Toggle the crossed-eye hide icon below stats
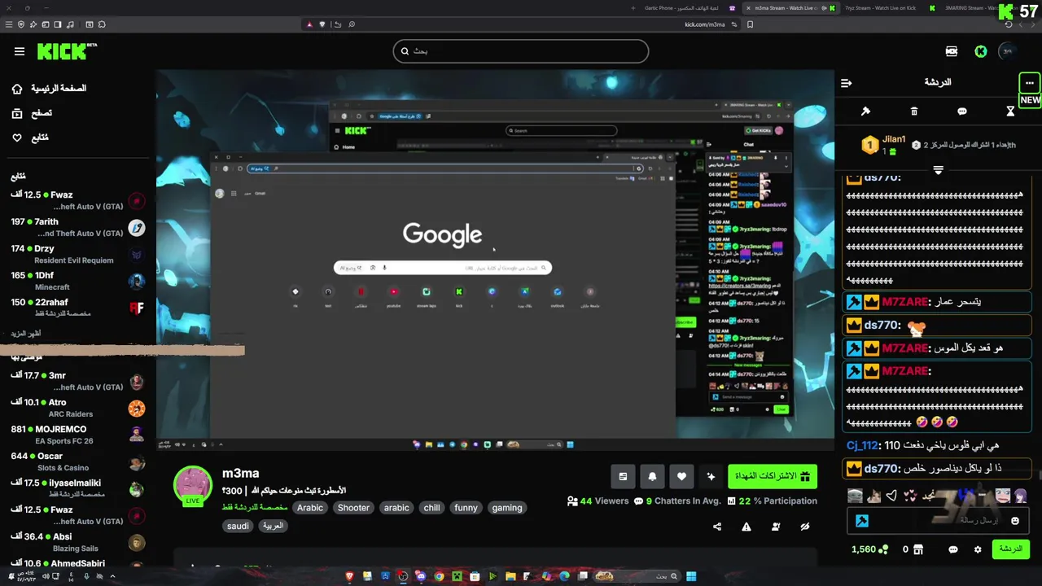This screenshot has width=1042, height=586. pos(805,527)
